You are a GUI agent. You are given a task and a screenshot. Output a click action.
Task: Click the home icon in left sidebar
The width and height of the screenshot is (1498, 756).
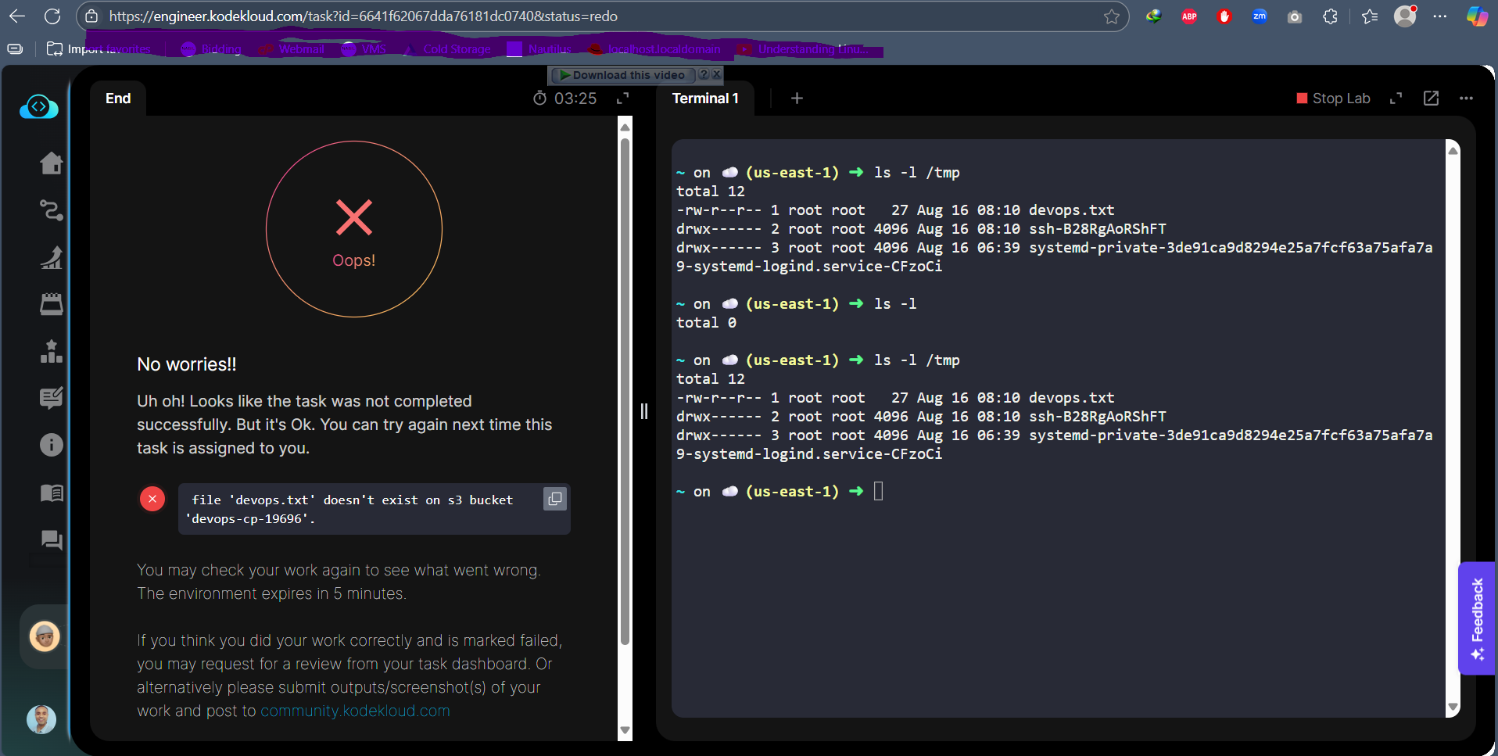52,163
